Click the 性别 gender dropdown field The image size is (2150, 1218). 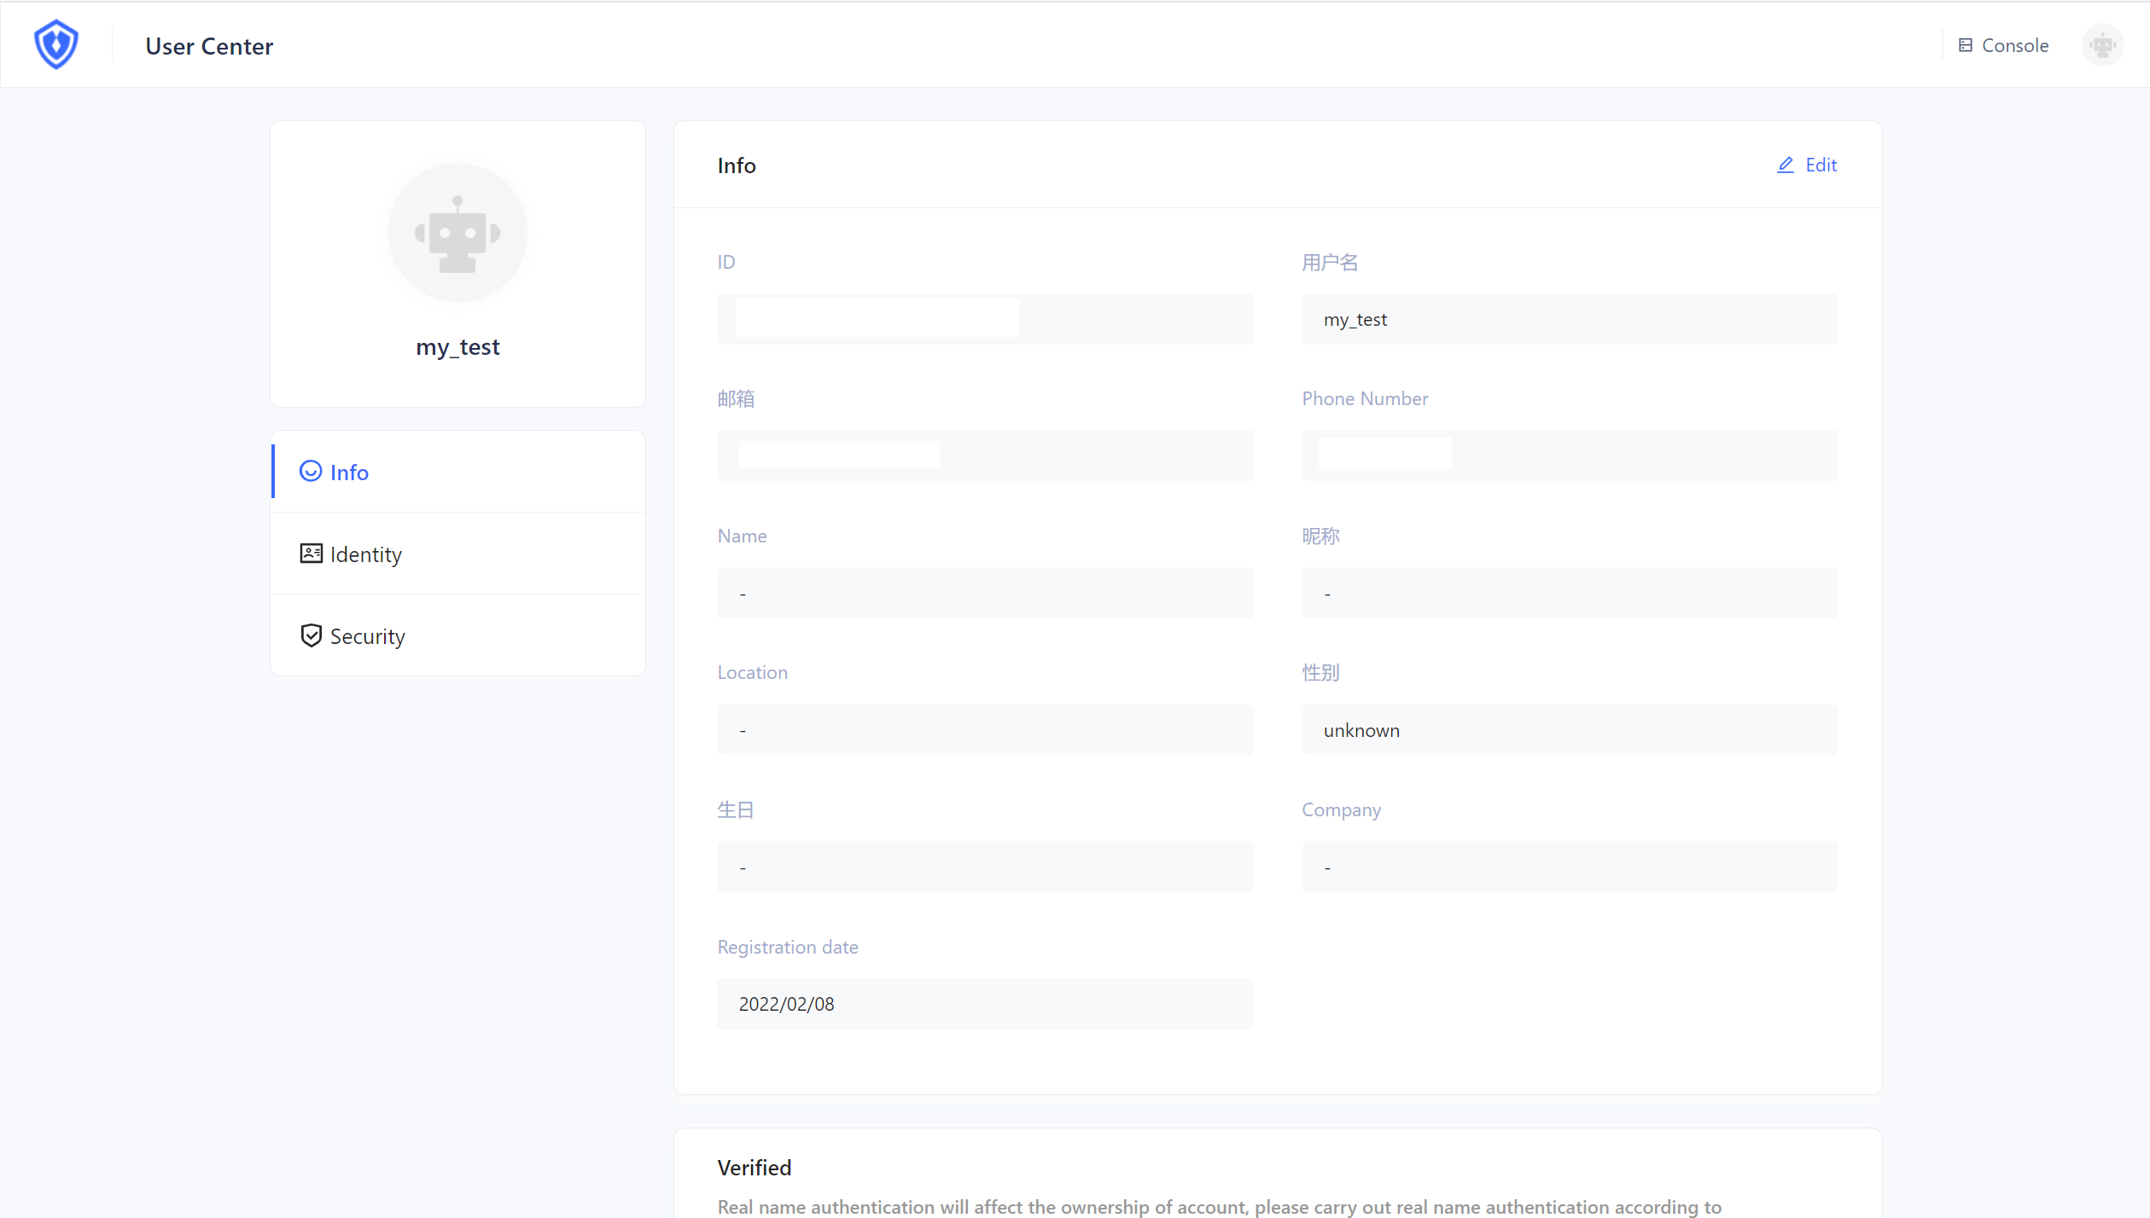[x=1570, y=729]
